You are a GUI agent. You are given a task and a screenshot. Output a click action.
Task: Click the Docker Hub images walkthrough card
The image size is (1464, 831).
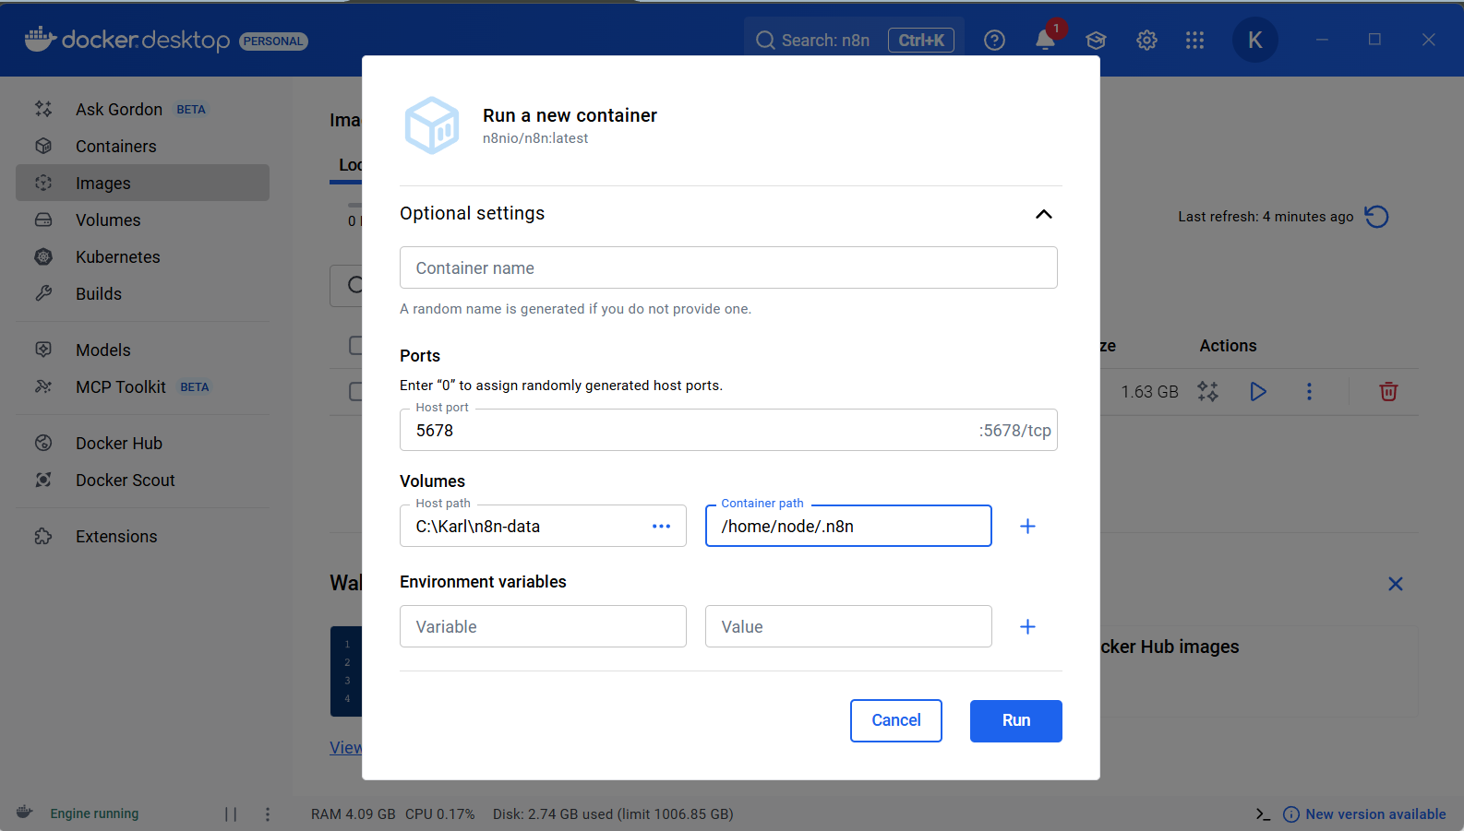pos(1259,671)
